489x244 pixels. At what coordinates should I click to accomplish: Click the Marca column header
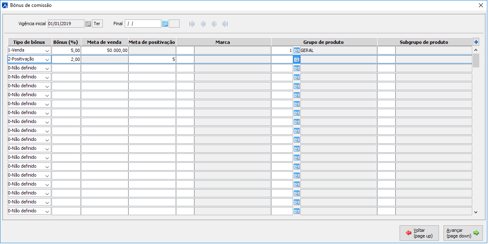224,42
